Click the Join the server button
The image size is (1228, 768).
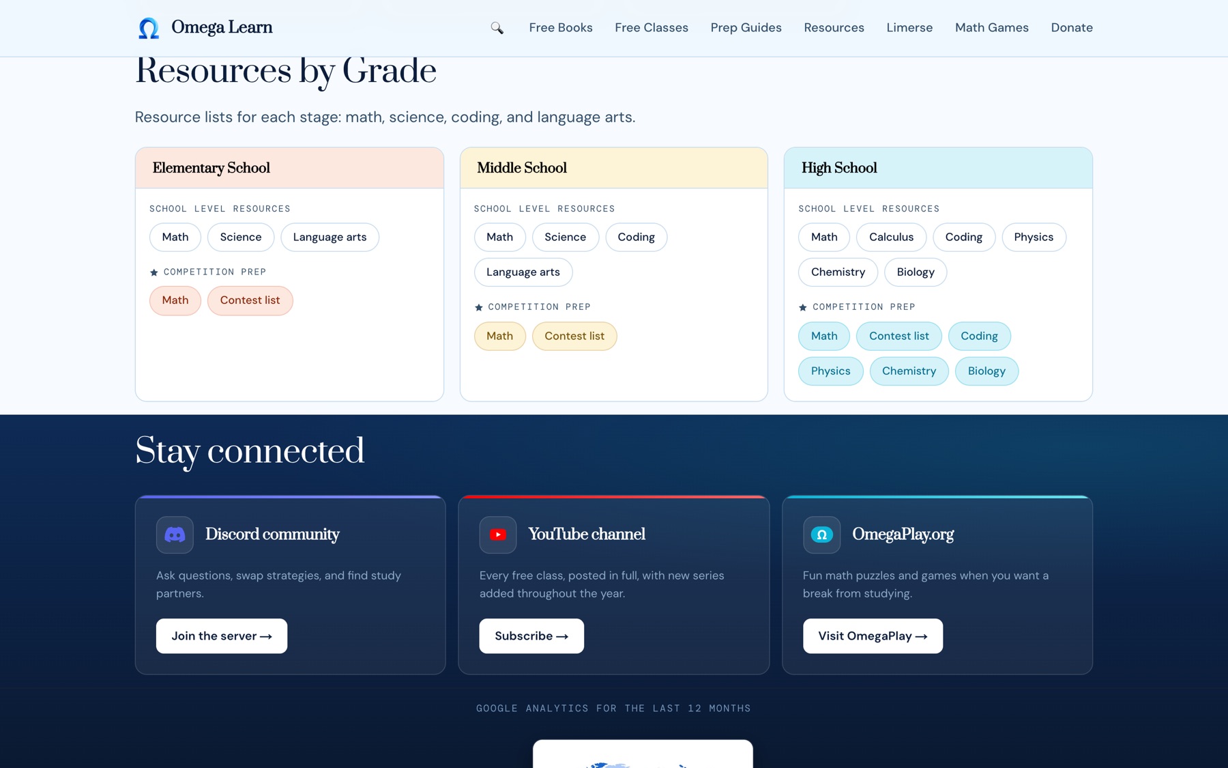click(x=222, y=636)
